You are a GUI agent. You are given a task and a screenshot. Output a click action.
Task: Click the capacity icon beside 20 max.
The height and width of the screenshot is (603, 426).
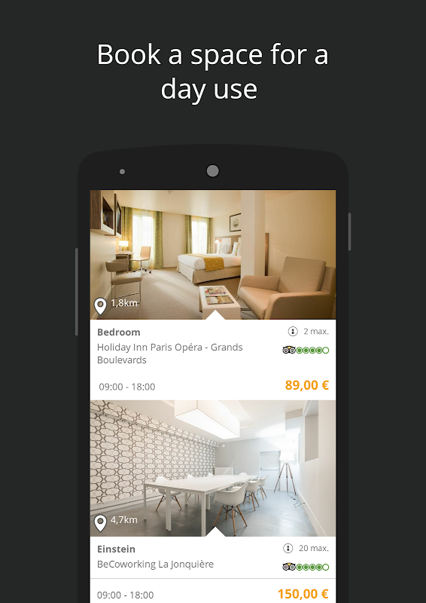(x=288, y=548)
